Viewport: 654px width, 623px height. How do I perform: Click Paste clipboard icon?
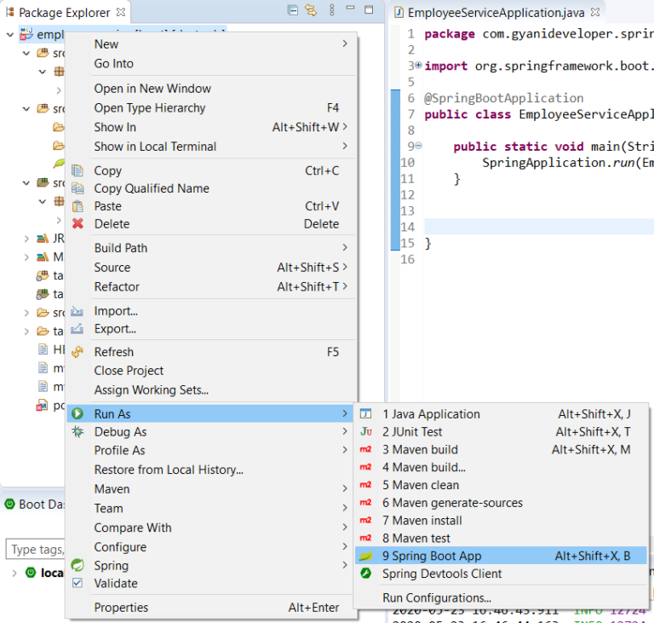pyautogui.click(x=77, y=206)
